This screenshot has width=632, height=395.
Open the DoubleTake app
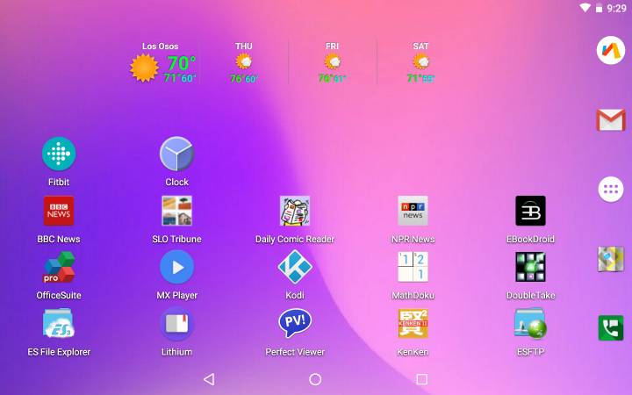pos(530,267)
